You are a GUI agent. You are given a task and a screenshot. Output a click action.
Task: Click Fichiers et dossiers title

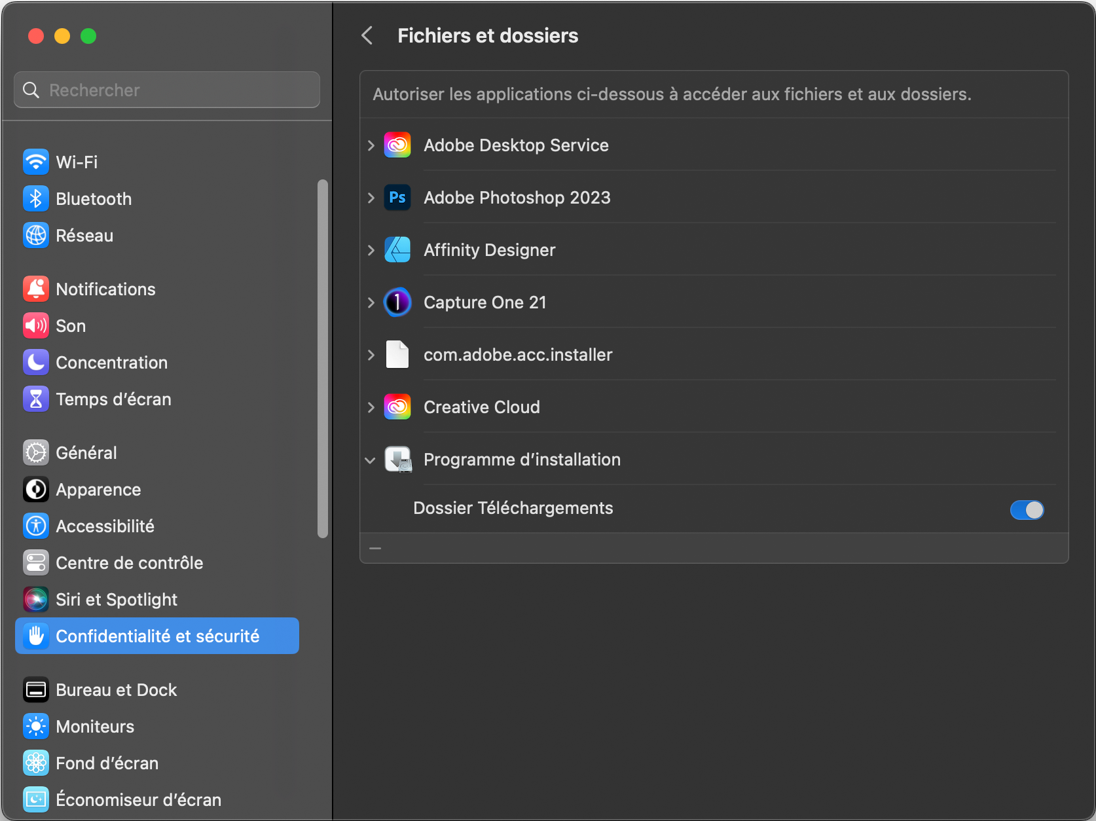pyautogui.click(x=488, y=35)
